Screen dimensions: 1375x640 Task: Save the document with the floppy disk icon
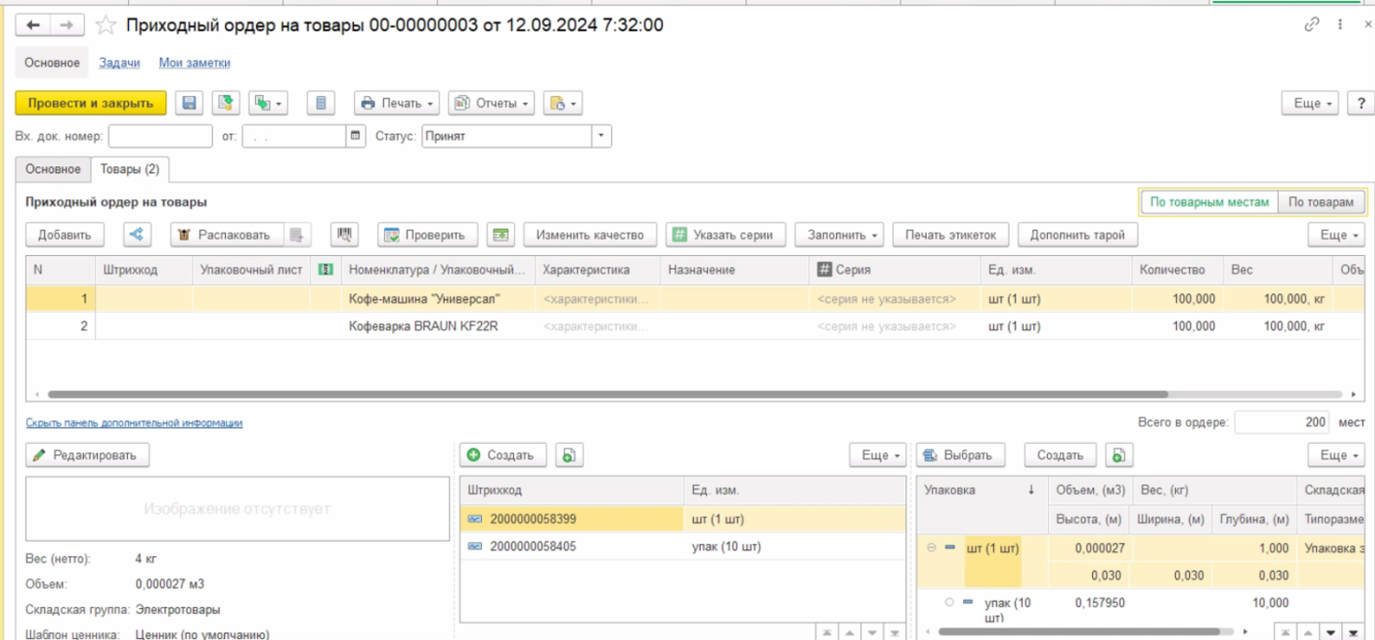pos(190,103)
